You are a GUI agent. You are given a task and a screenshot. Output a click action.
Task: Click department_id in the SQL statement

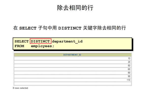pyautogui.click(x=67, y=42)
